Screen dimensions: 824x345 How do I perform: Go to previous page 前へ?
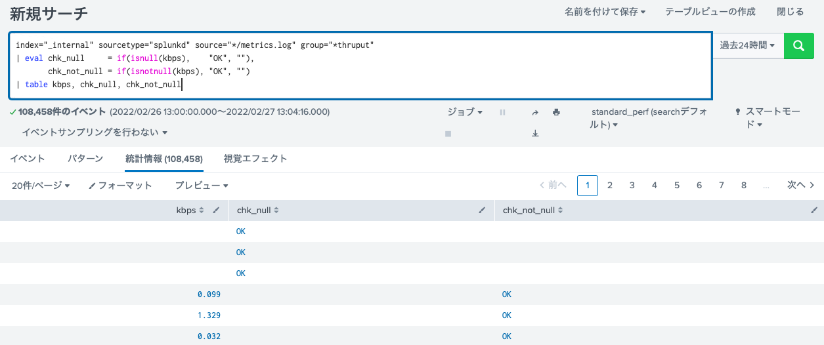point(553,186)
